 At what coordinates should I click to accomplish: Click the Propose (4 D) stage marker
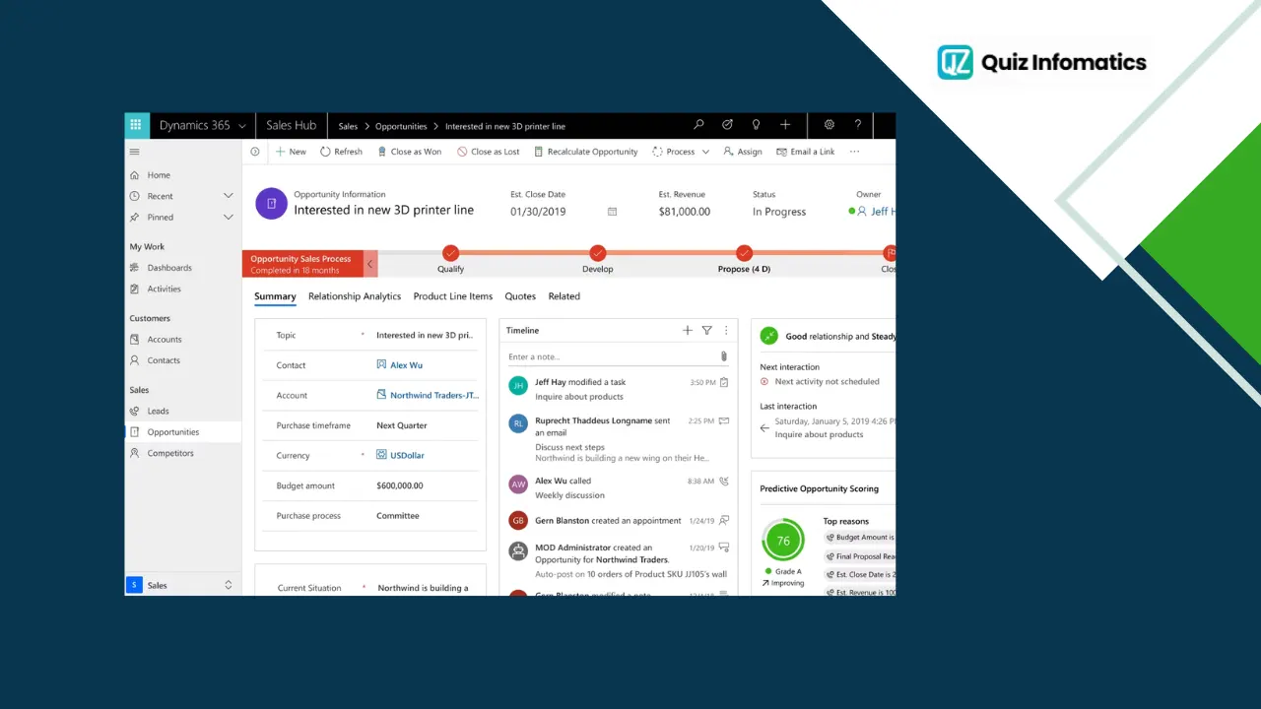coord(745,253)
